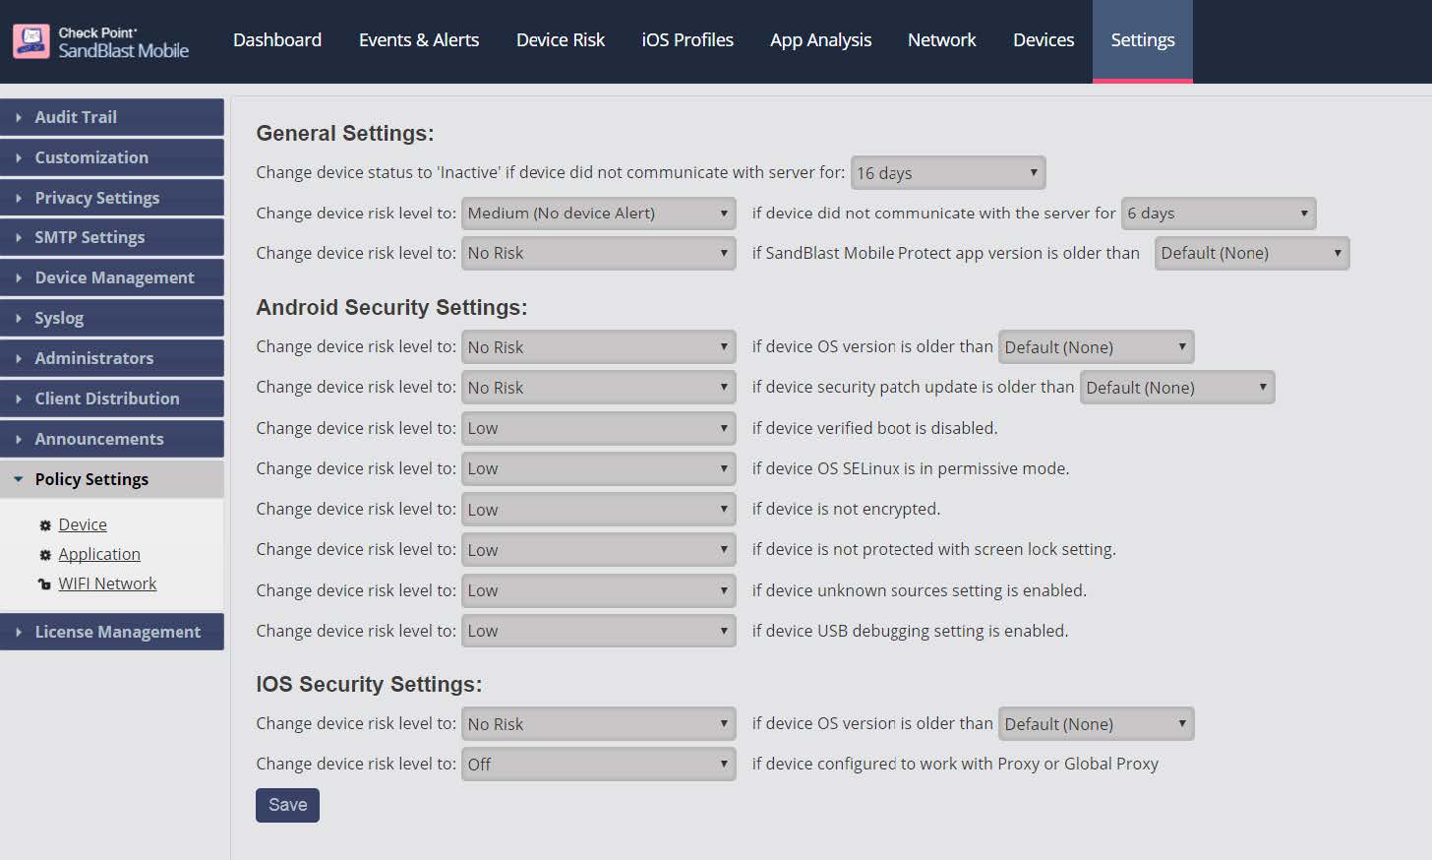The width and height of the screenshot is (1432, 860).
Task: Expand Privacy Settings in sidebar
Action: (112, 198)
